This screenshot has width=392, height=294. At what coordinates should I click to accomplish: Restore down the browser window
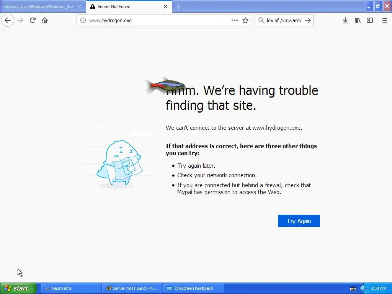pos(378,6)
